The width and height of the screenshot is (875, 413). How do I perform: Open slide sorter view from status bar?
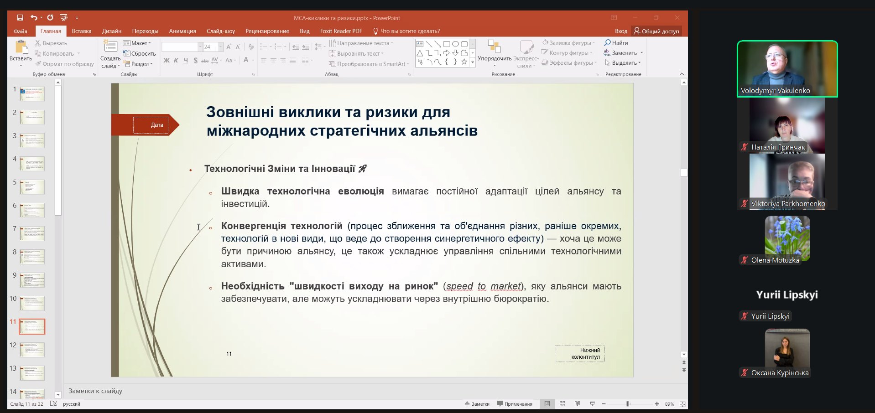[x=562, y=404]
